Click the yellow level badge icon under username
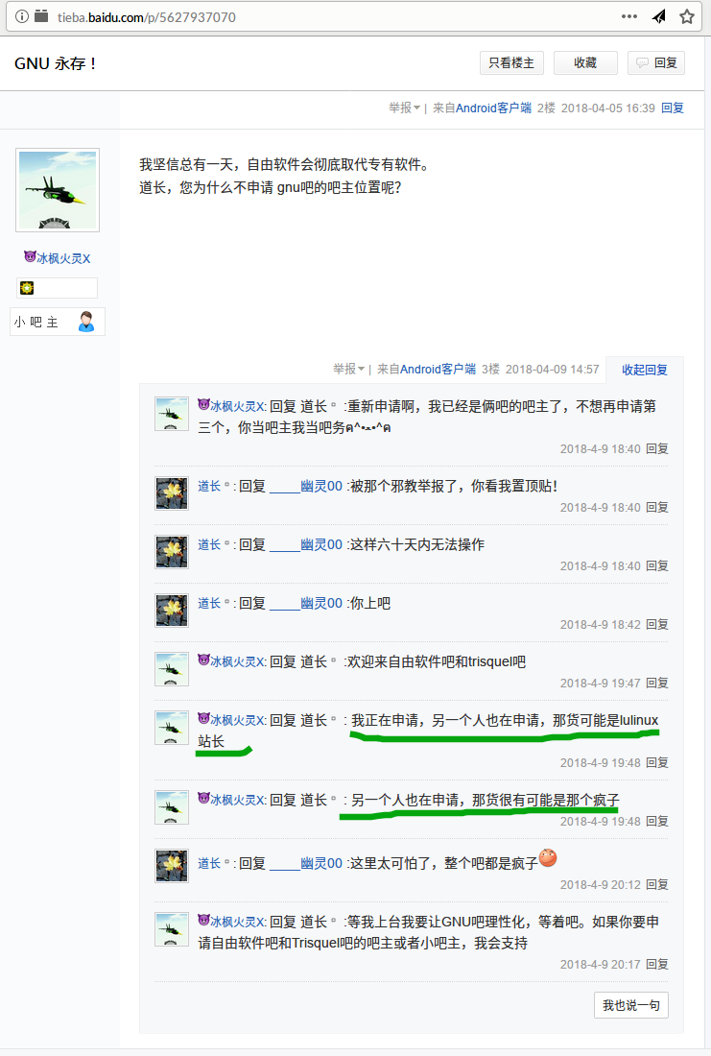Screen dimensions: 711x1056 (x=27, y=288)
